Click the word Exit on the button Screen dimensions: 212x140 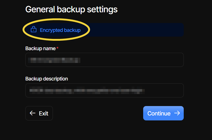coord(43,113)
